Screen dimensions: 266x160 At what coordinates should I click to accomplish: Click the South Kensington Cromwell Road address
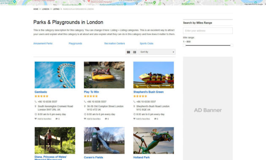coord(55,108)
